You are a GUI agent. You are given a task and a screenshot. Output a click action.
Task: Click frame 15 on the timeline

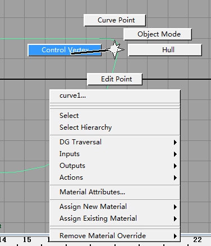27,240
